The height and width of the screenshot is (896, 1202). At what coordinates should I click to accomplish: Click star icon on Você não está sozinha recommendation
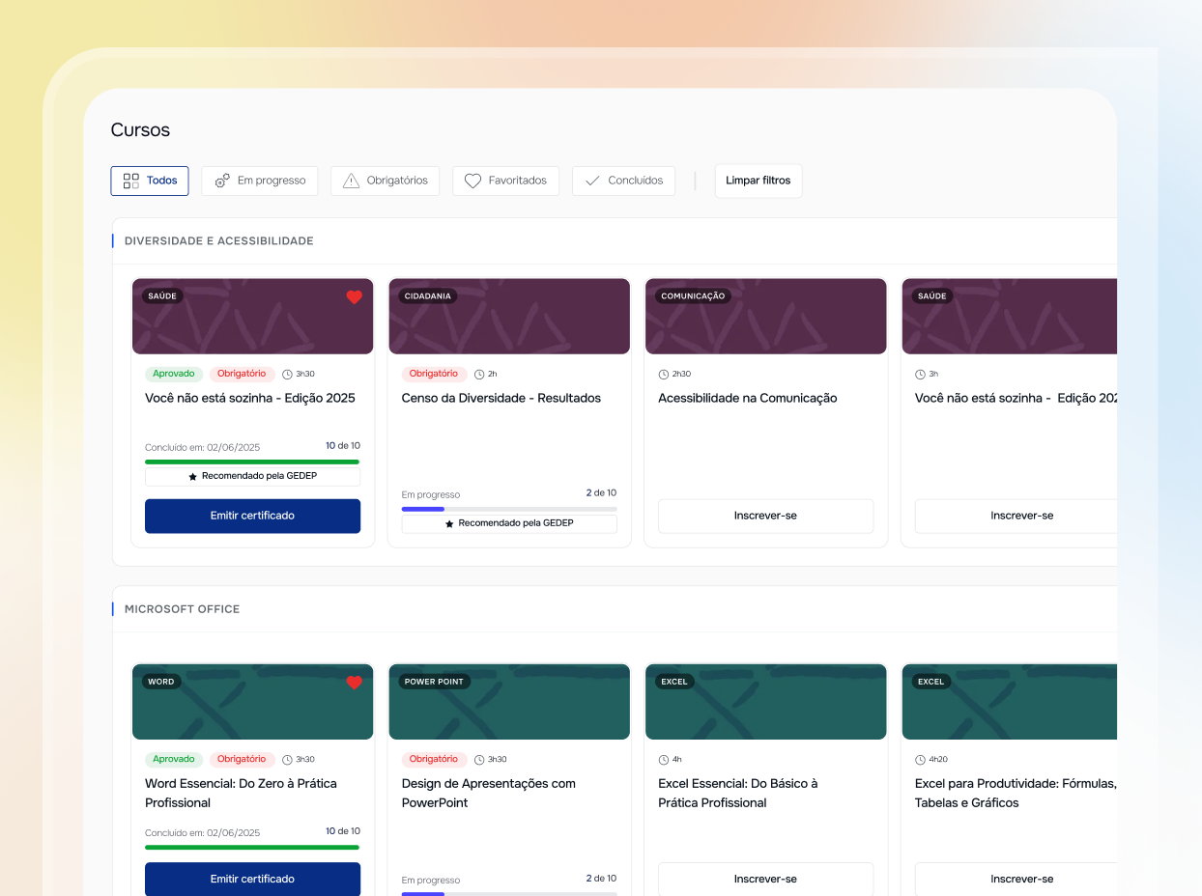pos(192,477)
